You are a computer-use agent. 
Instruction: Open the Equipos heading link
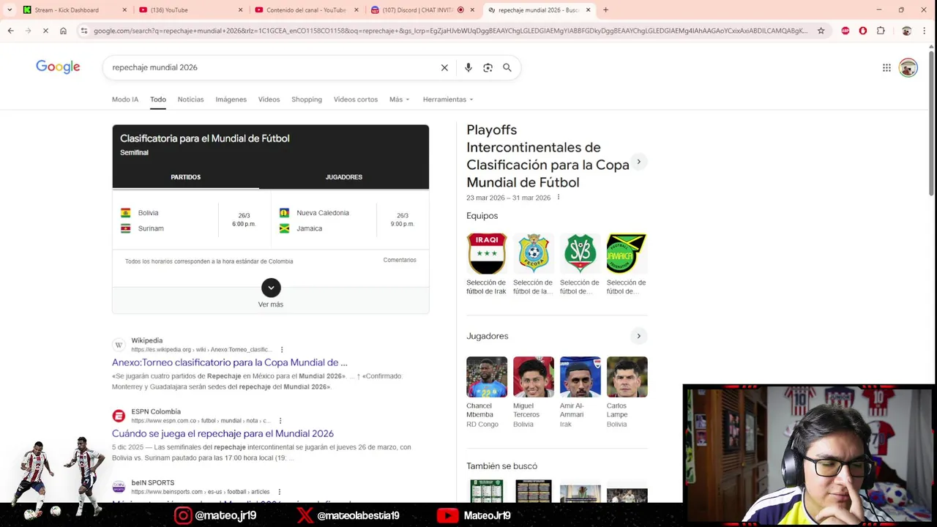tap(482, 216)
